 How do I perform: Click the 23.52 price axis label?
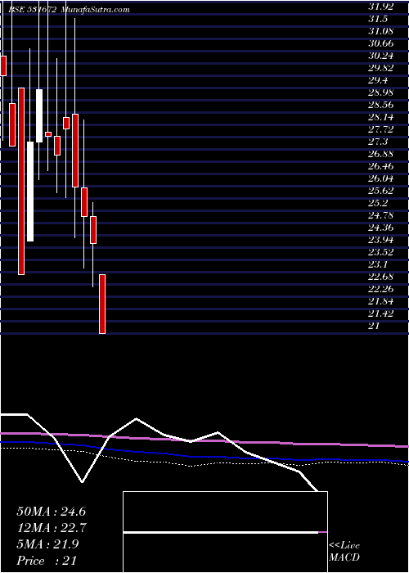381,252
